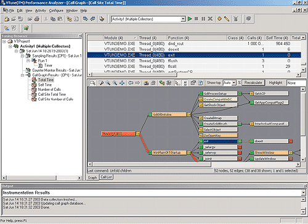
Task: Collapse the Call Graph Results tree node
Action: coord(22,75)
